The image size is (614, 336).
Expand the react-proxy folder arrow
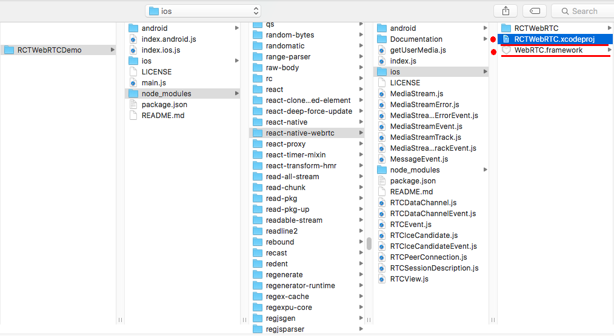361,144
